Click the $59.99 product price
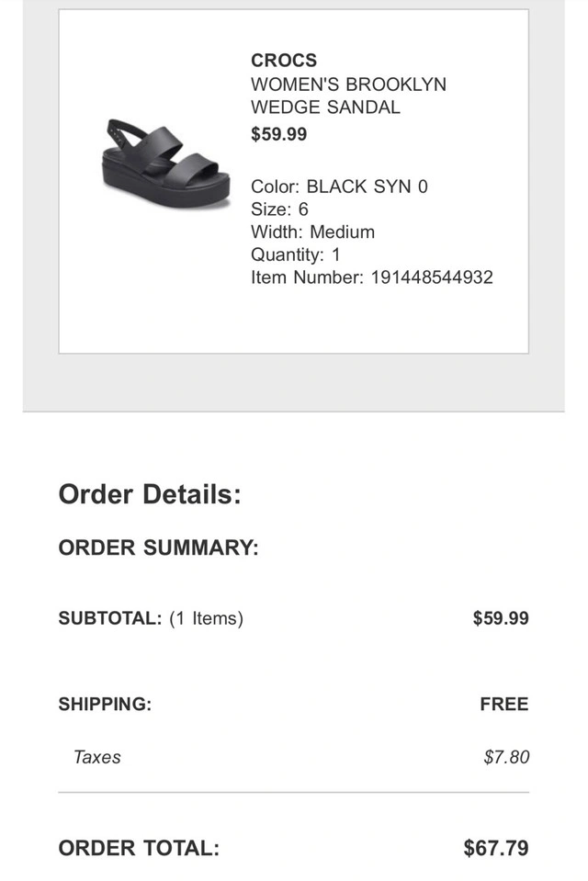 (278, 134)
